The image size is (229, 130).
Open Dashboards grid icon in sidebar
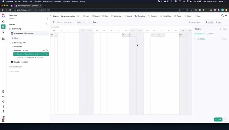(x=3, y=39)
